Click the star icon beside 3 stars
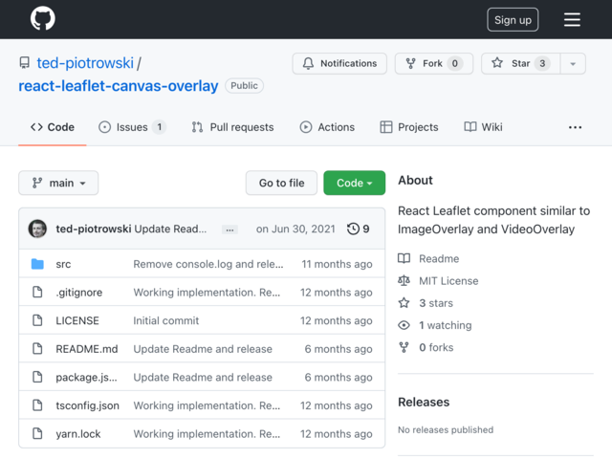612x459 pixels. point(404,303)
